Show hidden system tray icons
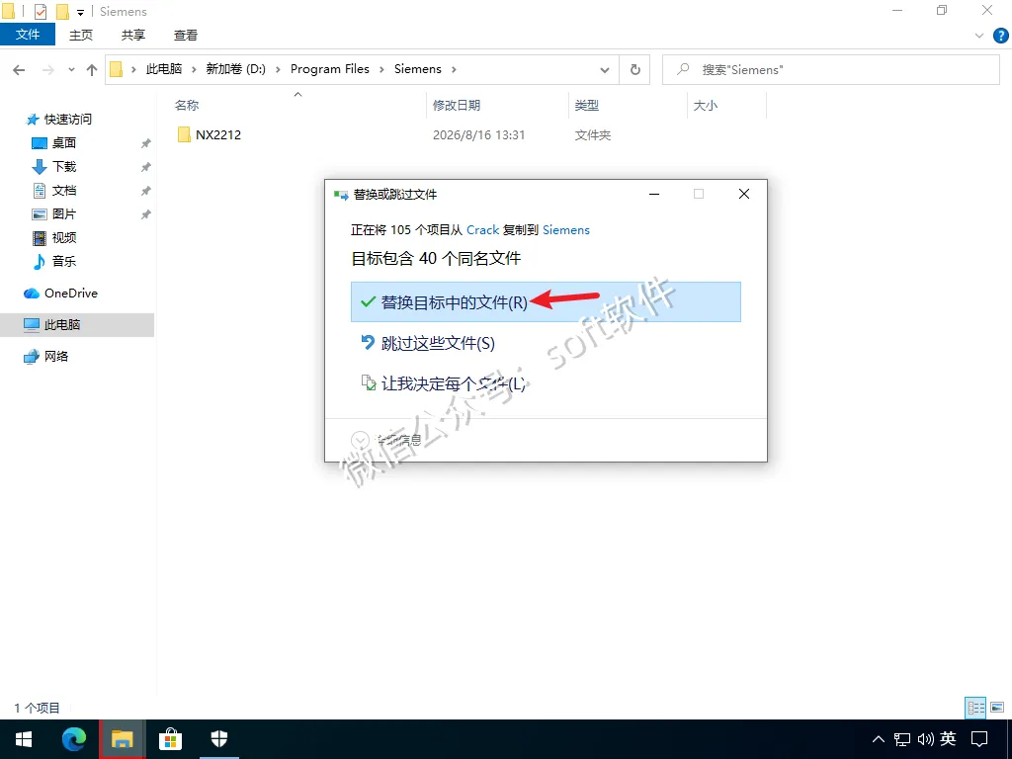1012x759 pixels. 878,739
